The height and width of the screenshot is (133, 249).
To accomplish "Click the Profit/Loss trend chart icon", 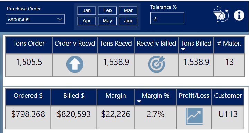I will [x=194, y=116].
